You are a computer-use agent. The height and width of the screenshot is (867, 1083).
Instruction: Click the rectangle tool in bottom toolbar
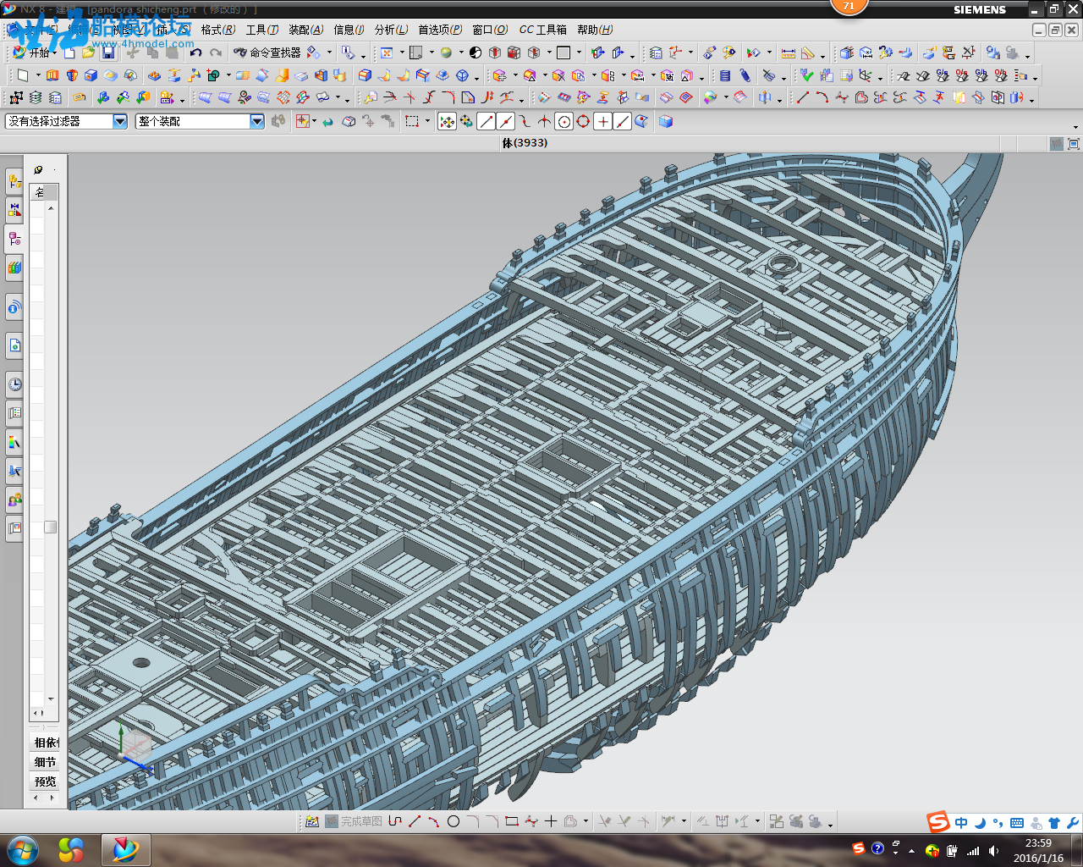pos(511,821)
